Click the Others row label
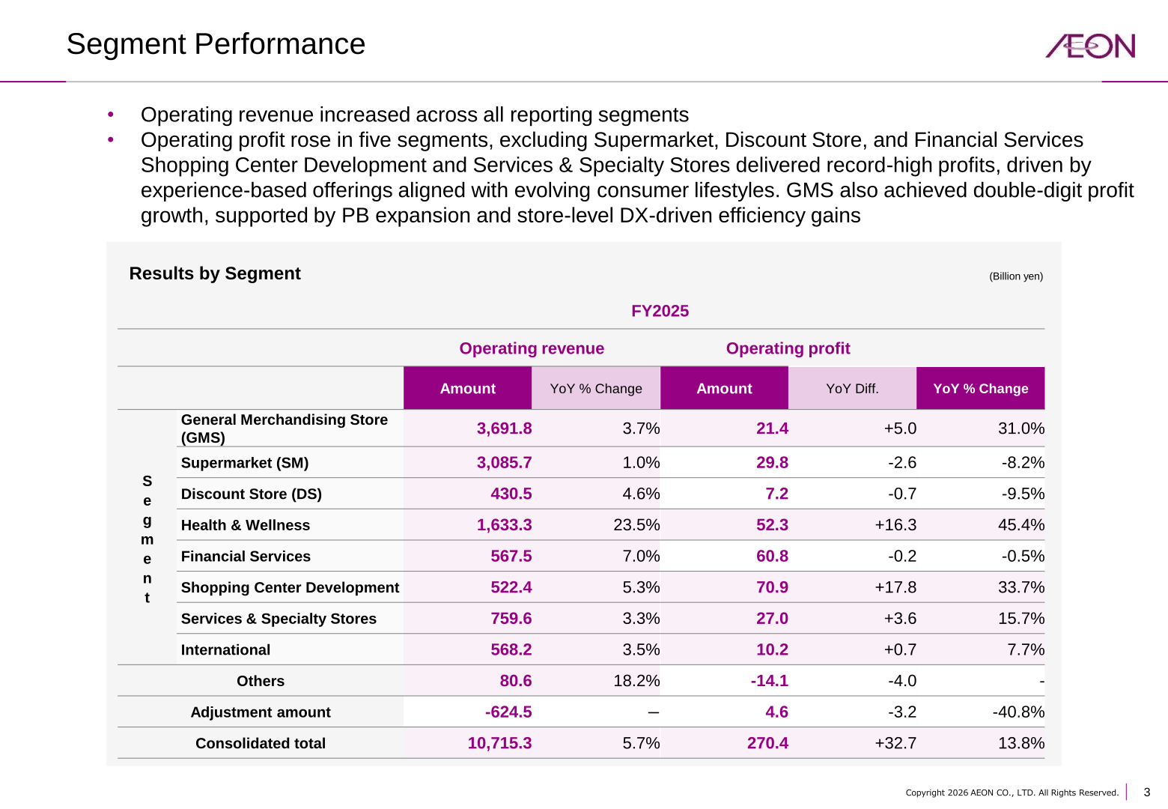The height and width of the screenshot is (809, 1168). [x=261, y=681]
